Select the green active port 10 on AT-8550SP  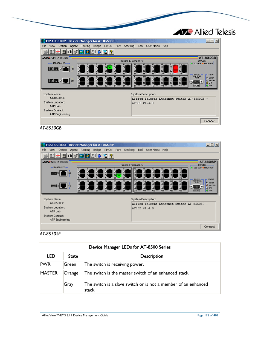pos(119,175)
